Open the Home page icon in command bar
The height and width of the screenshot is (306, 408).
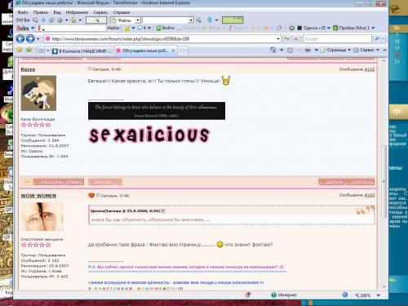(x=273, y=50)
